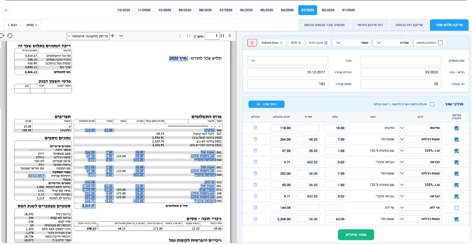Image resolution: width=472 pixels, height=244 pixels.
Task: Open the עובד employee dropdown
Action: pos(288,61)
